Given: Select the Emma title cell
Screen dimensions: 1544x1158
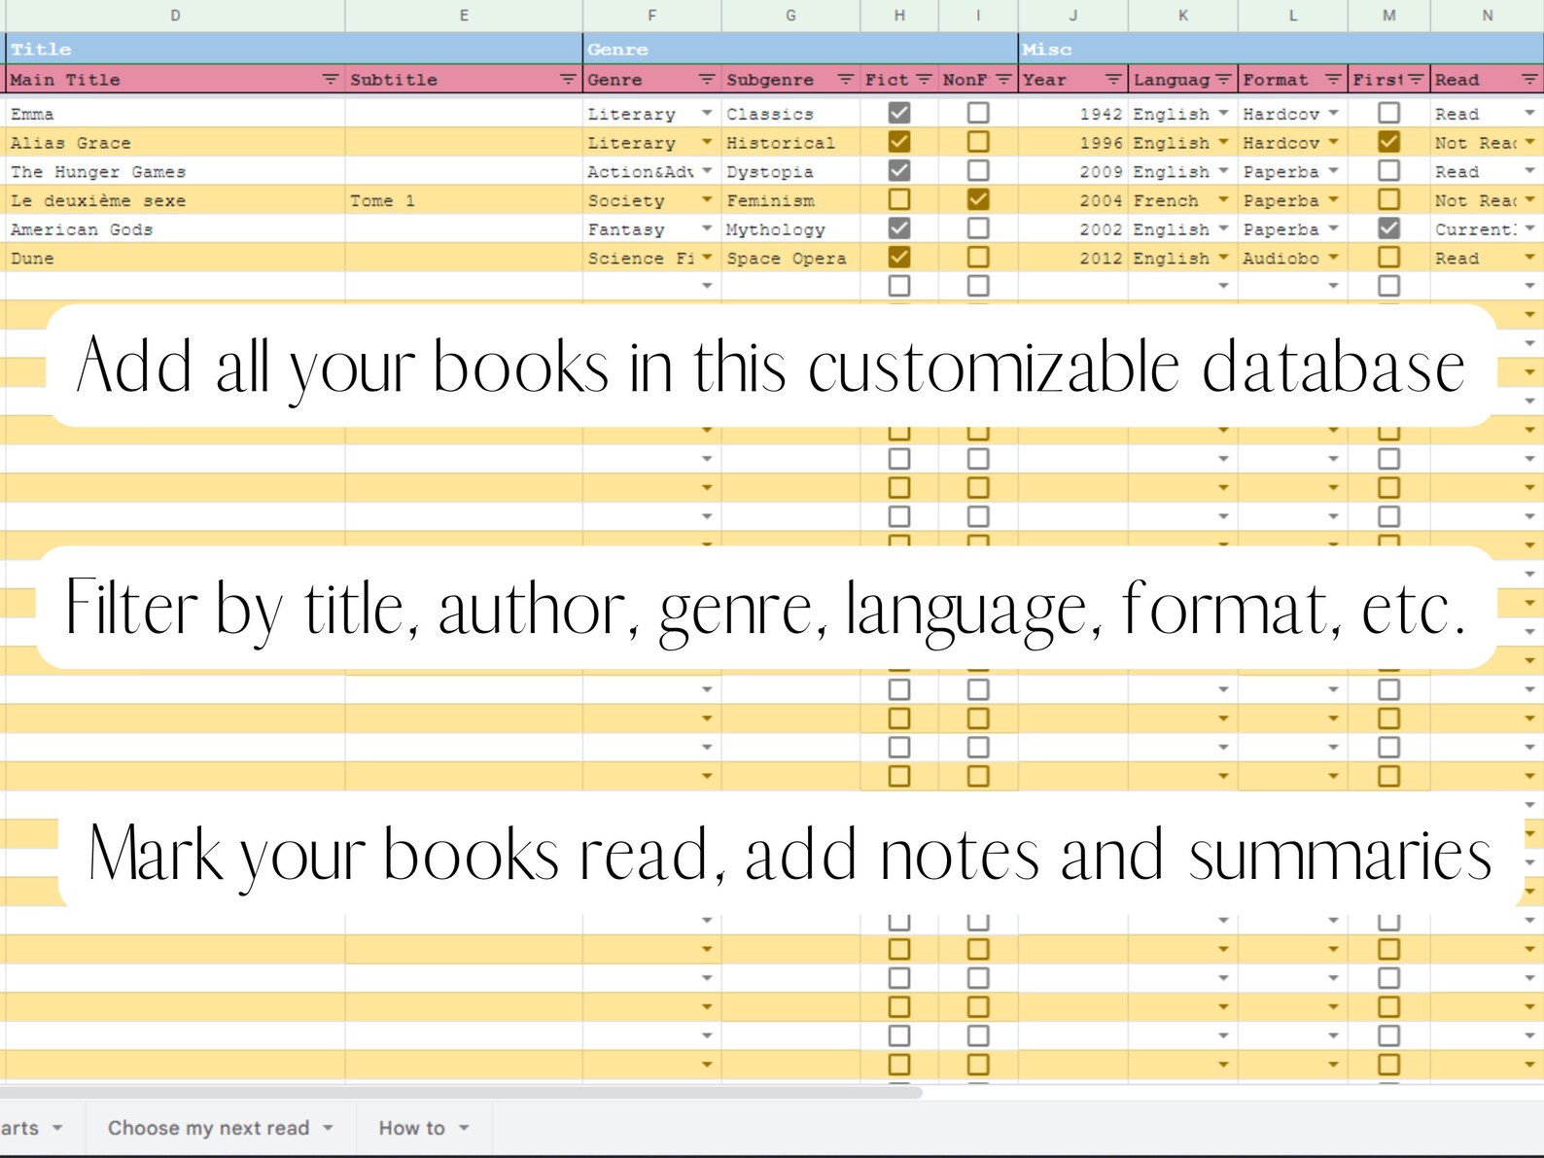Looking at the screenshot, I should click(175, 114).
